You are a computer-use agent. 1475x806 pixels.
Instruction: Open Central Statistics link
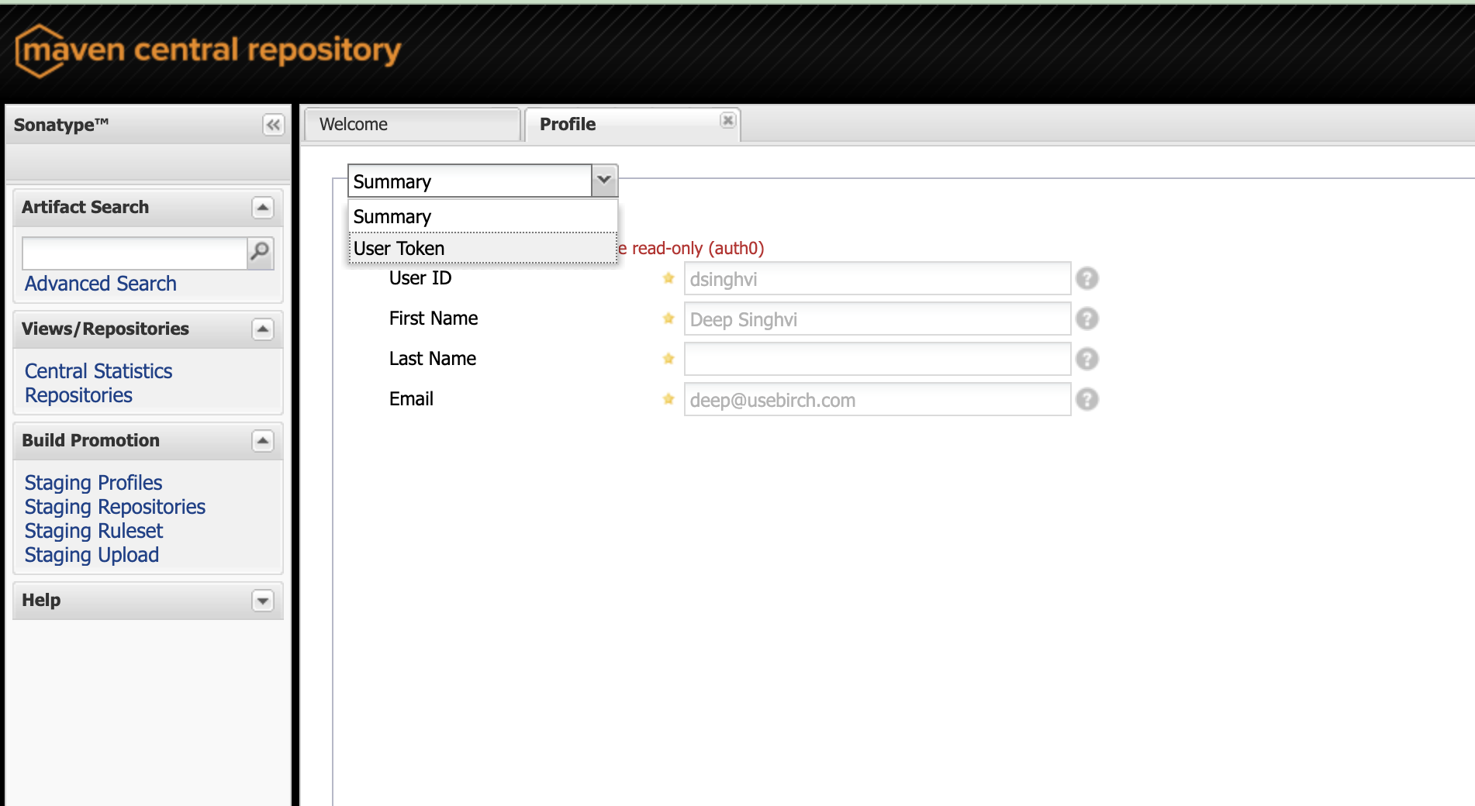point(98,371)
